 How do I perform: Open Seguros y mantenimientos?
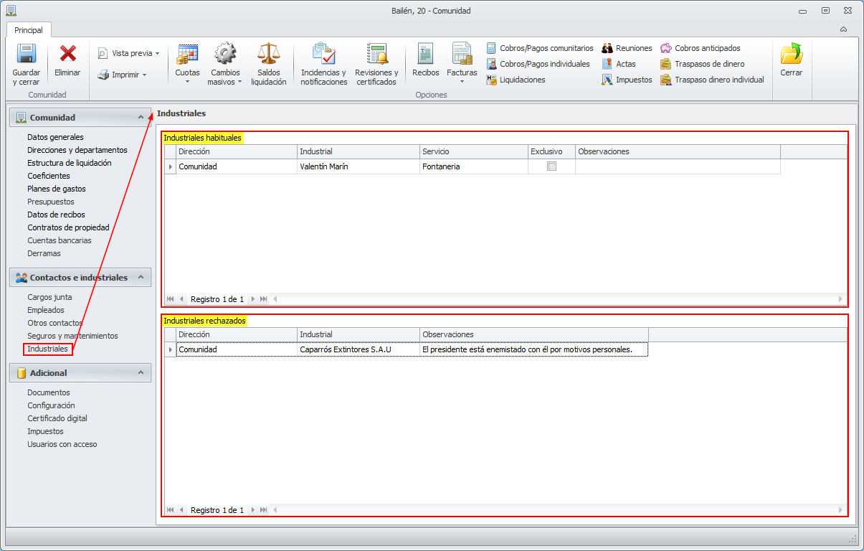72,336
